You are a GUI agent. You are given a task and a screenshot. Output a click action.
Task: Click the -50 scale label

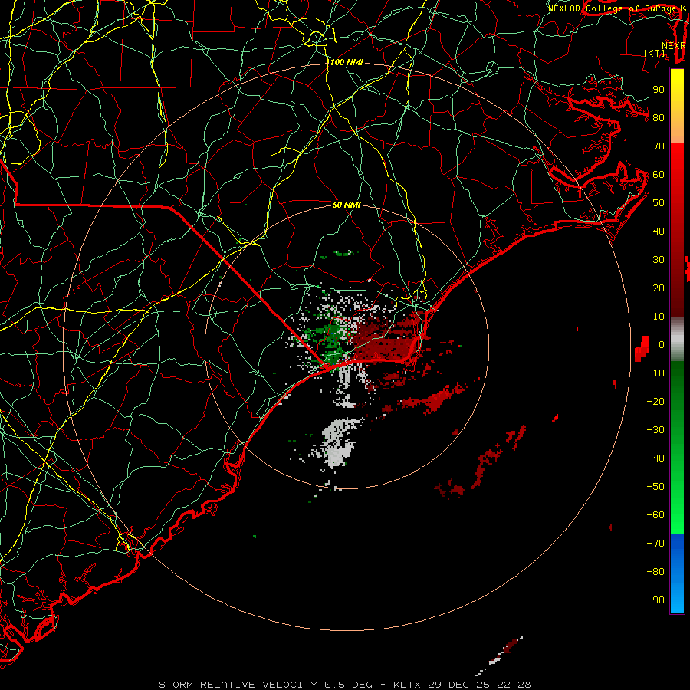(655, 487)
